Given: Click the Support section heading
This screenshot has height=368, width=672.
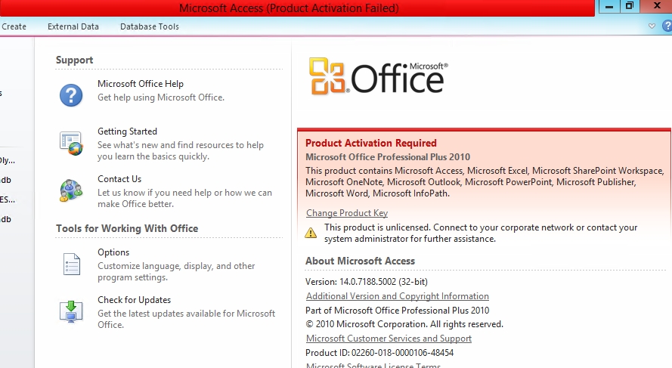Looking at the screenshot, I should (75, 60).
